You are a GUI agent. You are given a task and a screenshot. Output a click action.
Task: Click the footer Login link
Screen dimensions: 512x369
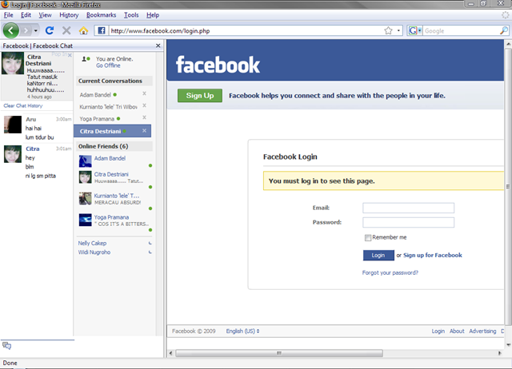(x=438, y=331)
